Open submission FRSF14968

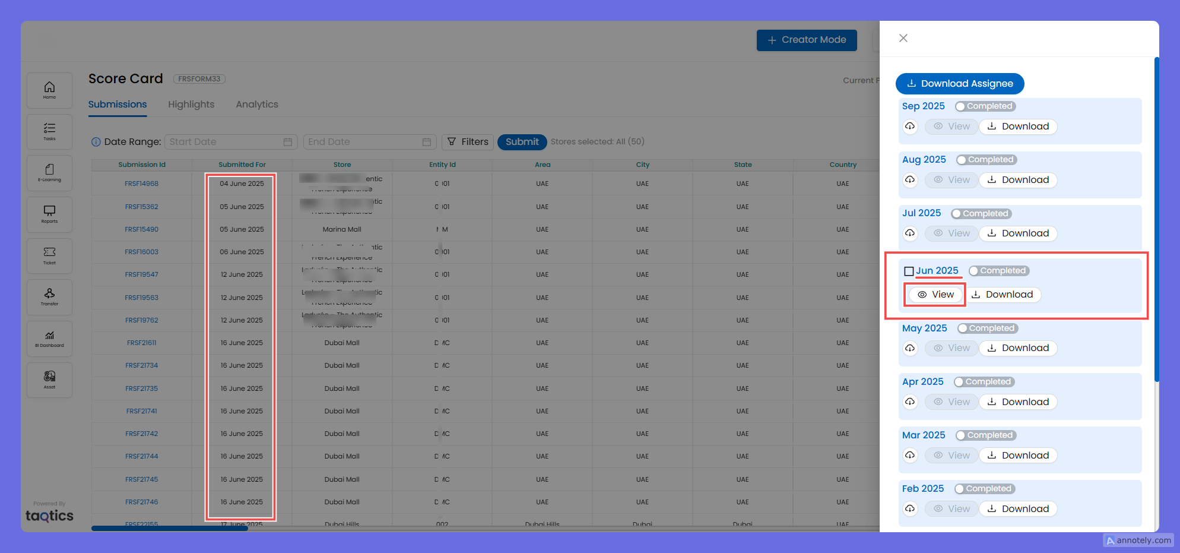pyautogui.click(x=141, y=184)
